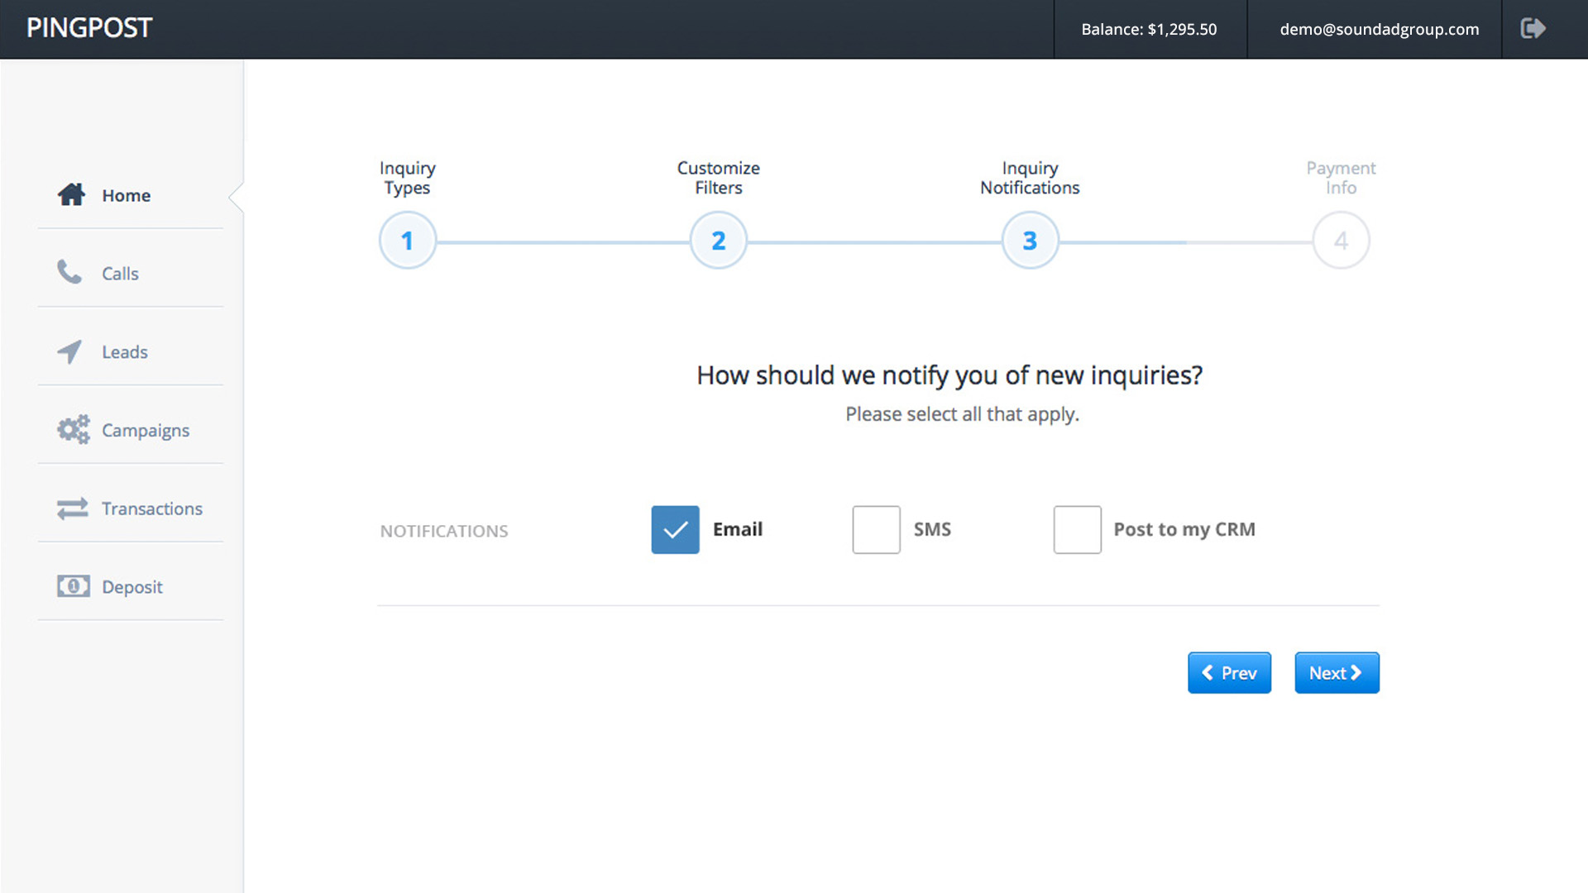Jump to step 4 Payment Info

(1341, 241)
